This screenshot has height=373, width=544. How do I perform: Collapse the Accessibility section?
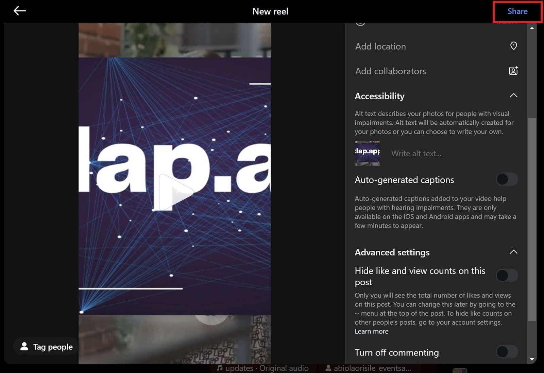513,96
